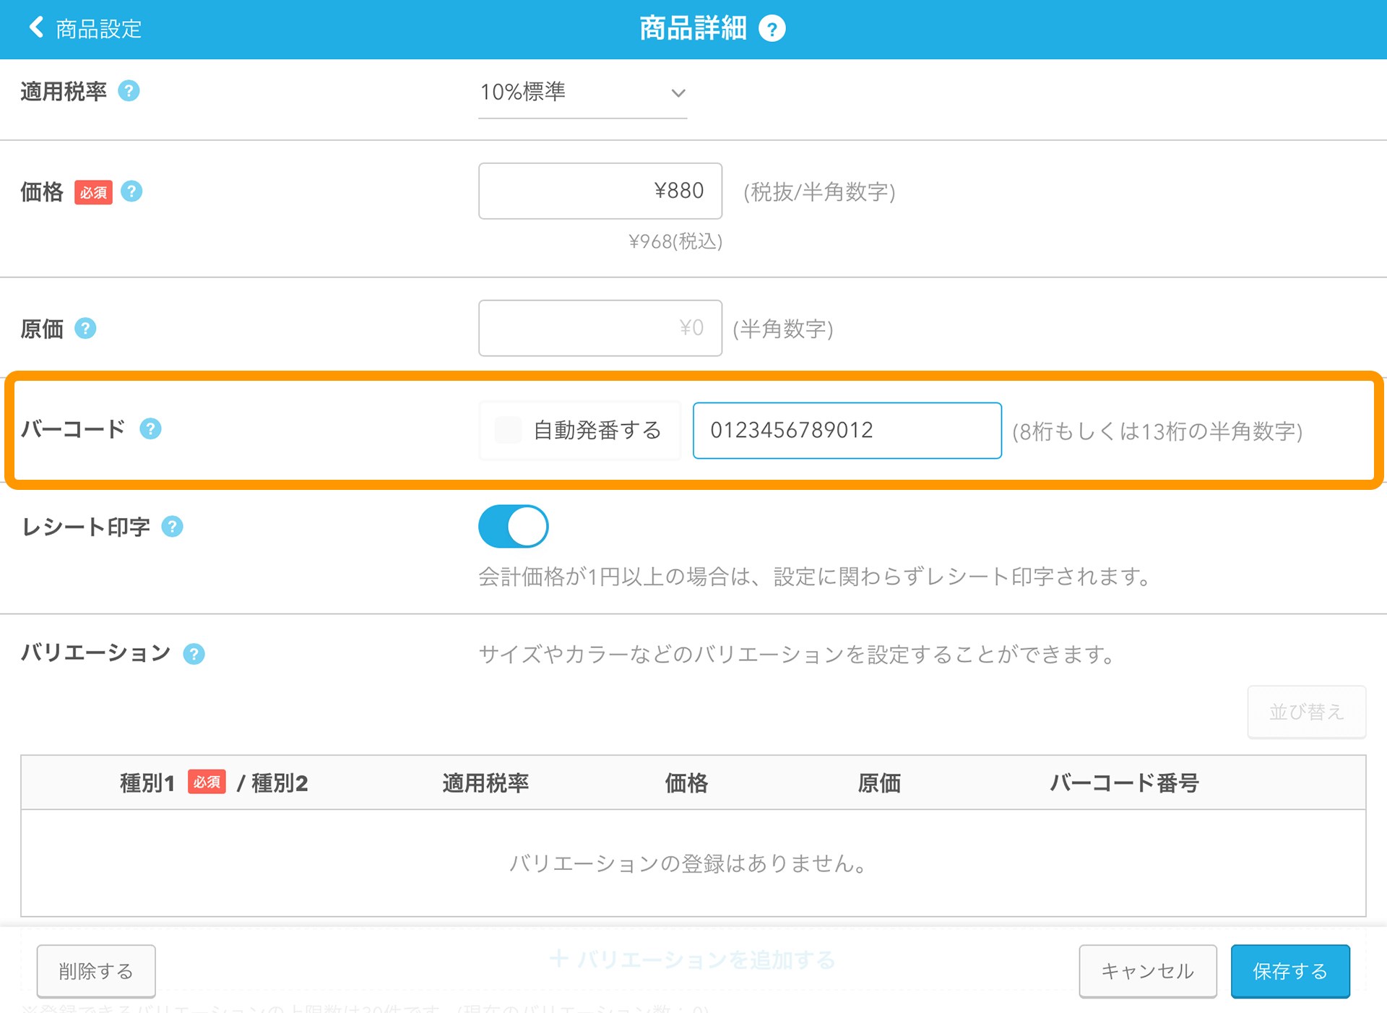Image resolution: width=1387 pixels, height=1013 pixels.
Task: Click the tax rate dropdown chevron
Action: point(677,92)
